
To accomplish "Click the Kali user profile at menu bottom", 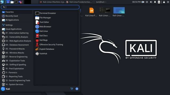I will [x=5, y=89].
